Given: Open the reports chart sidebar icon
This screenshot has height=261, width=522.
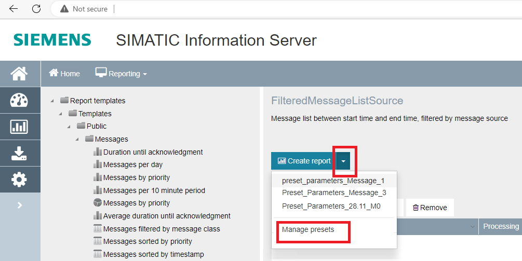Looking at the screenshot, I should point(20,127).
